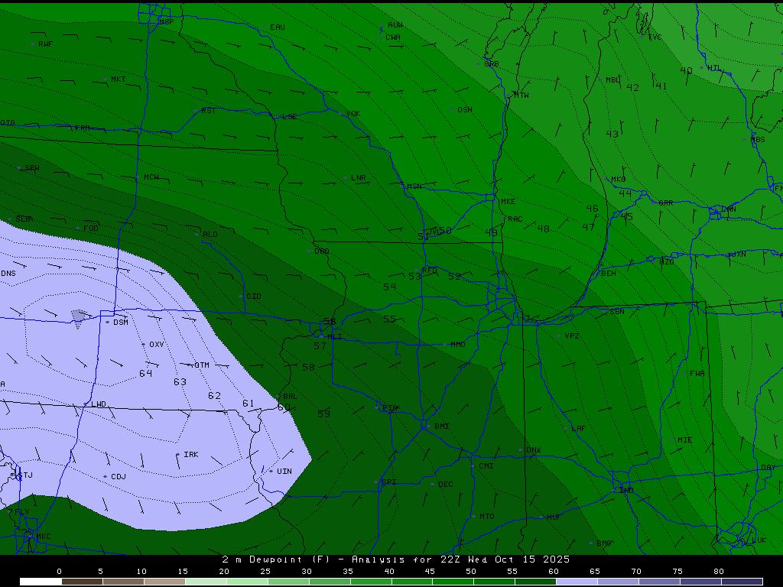Select the UIN station label
Viewport: 783px width, 587px height.
pos(284,471)
